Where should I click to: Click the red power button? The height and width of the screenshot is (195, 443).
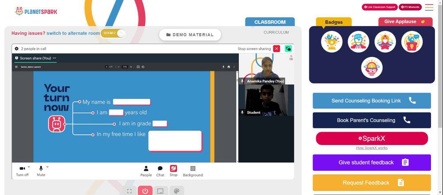click(145, 191)
